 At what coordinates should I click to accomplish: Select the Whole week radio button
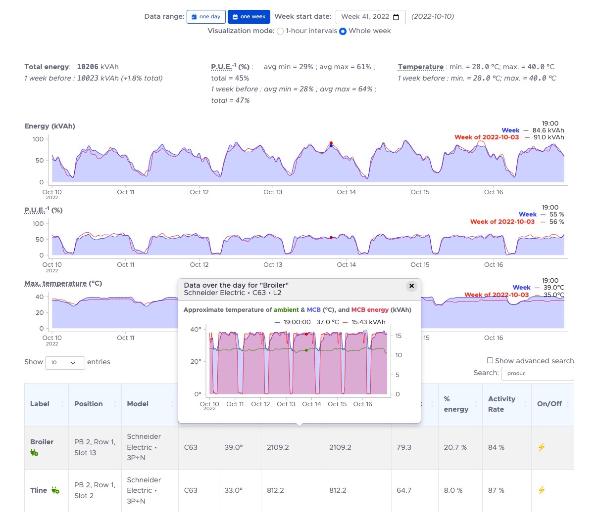pos(343,31)
